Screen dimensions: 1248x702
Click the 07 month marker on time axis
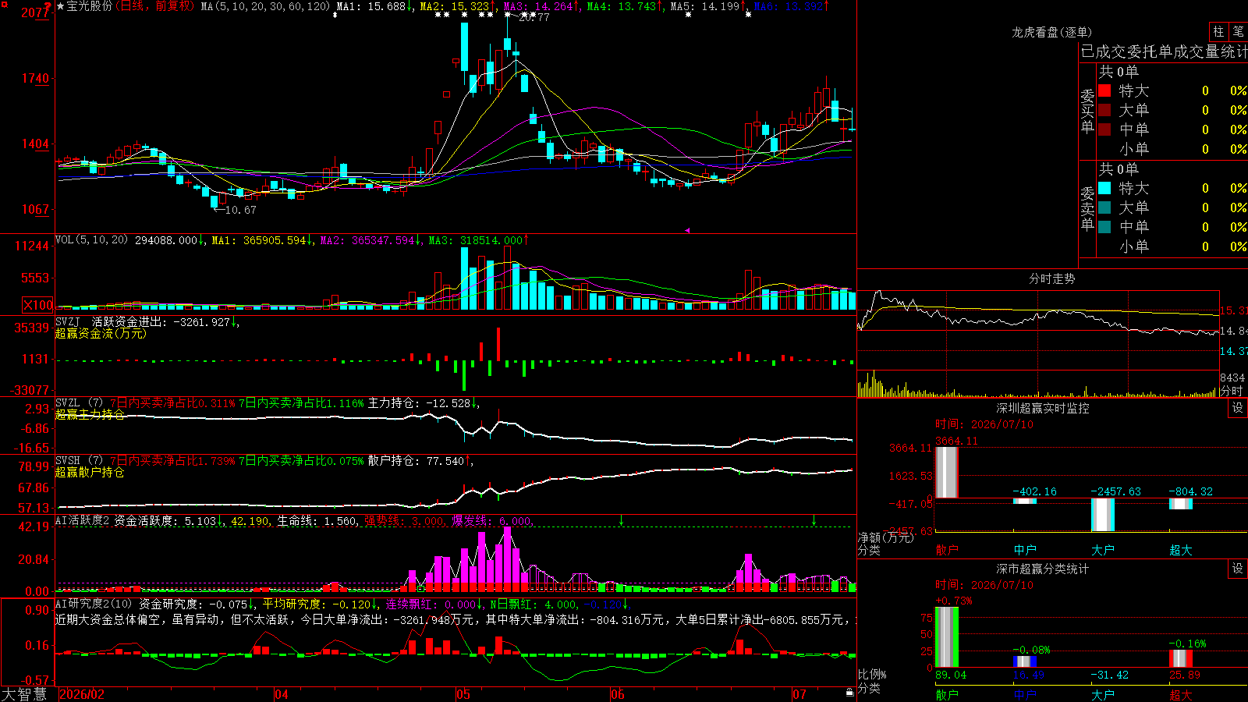coord(799,694)
